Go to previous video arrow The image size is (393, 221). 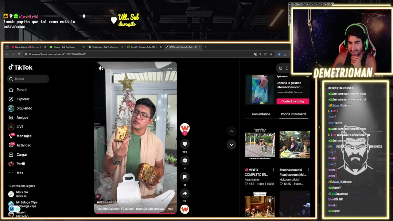tap(232, 131)
